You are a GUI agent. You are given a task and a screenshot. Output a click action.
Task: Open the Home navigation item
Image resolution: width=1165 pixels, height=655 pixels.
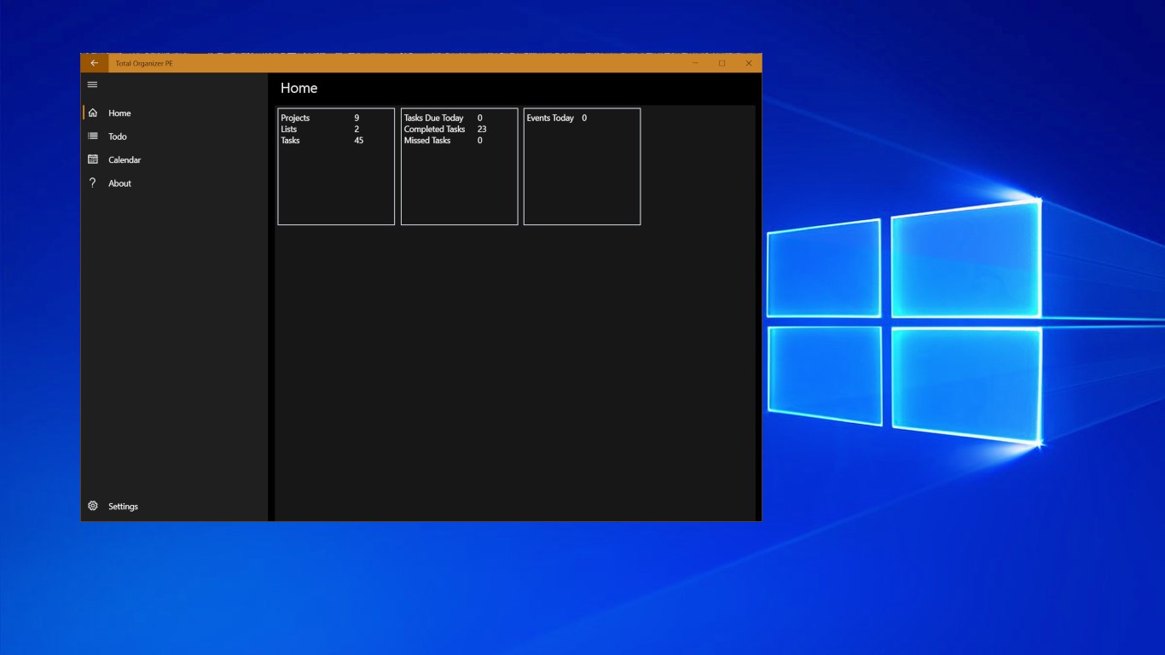(x=175, y=113)
